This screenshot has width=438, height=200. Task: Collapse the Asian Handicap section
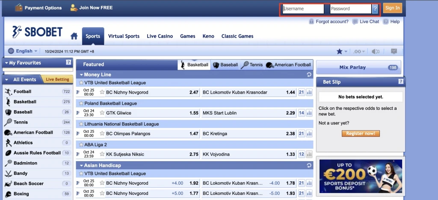[80, 165]
